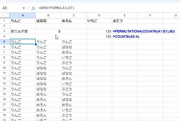This screenshot has width=180, height=121.
Task: Click cell C1 containing めろん
Action: tap(74, 21)
